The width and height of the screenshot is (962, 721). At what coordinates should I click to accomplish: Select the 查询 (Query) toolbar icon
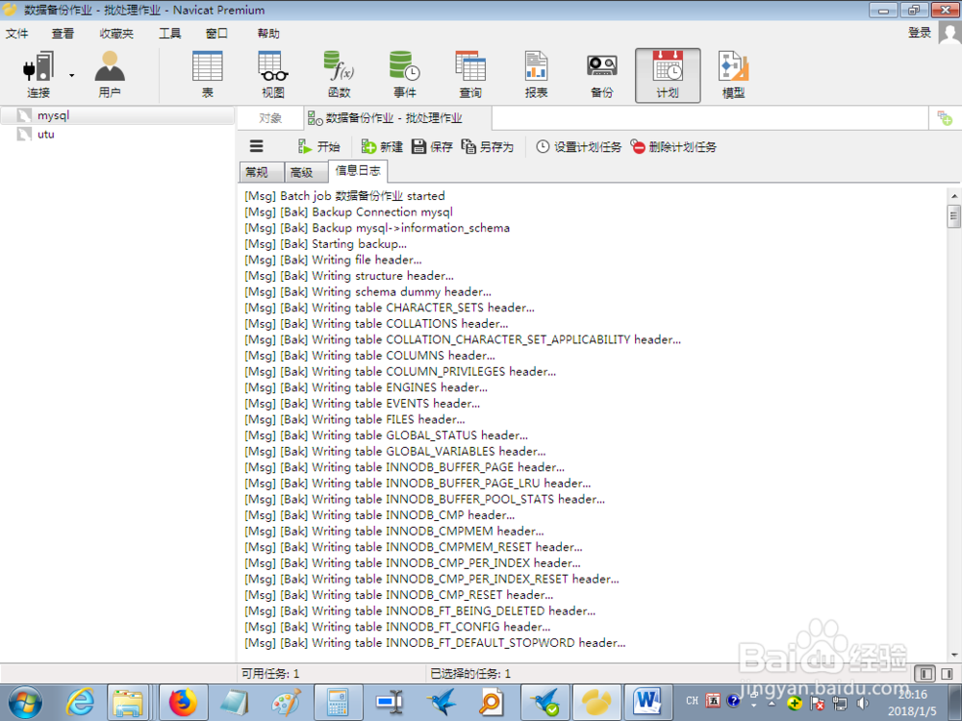[470, 75]
